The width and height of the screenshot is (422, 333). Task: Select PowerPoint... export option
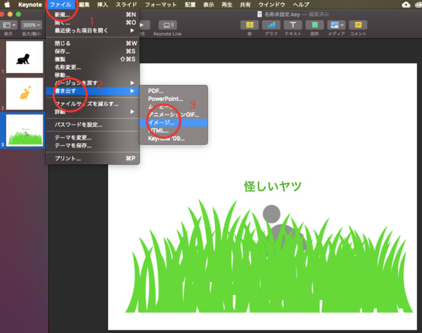(166, 99)
